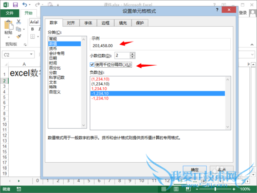Viewport: 257px width, 193px height.
Task: Click the macro record icon in status bar
Action: click(x=19, y=189)
